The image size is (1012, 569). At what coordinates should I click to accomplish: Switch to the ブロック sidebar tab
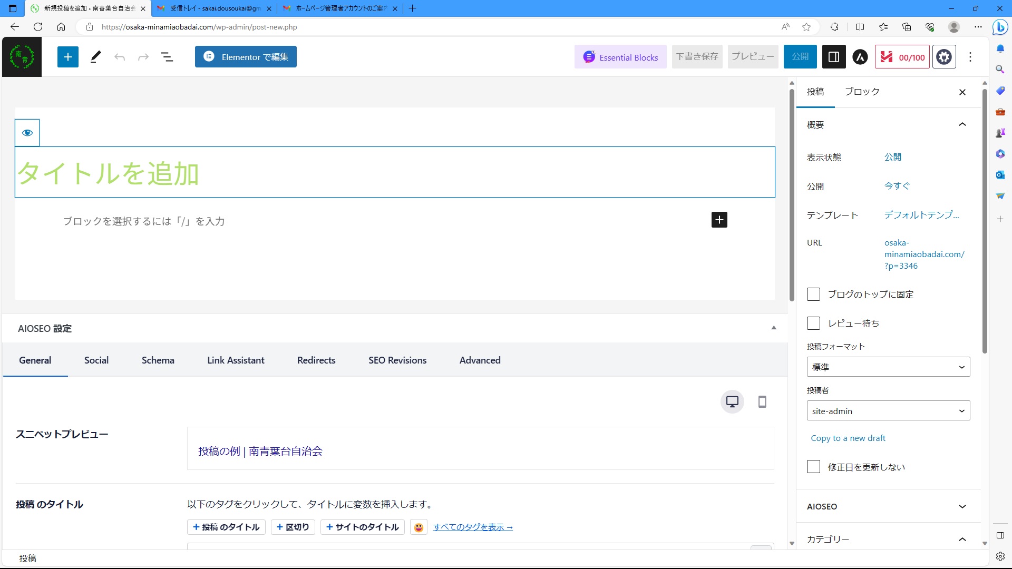862,92
